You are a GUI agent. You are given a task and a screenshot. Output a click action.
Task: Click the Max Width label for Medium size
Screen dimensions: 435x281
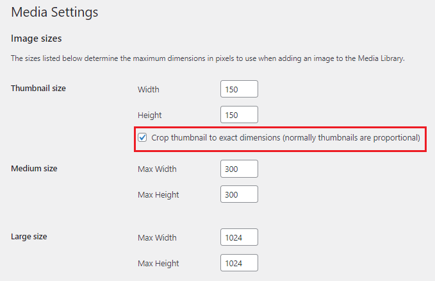(x=157, y=169)
